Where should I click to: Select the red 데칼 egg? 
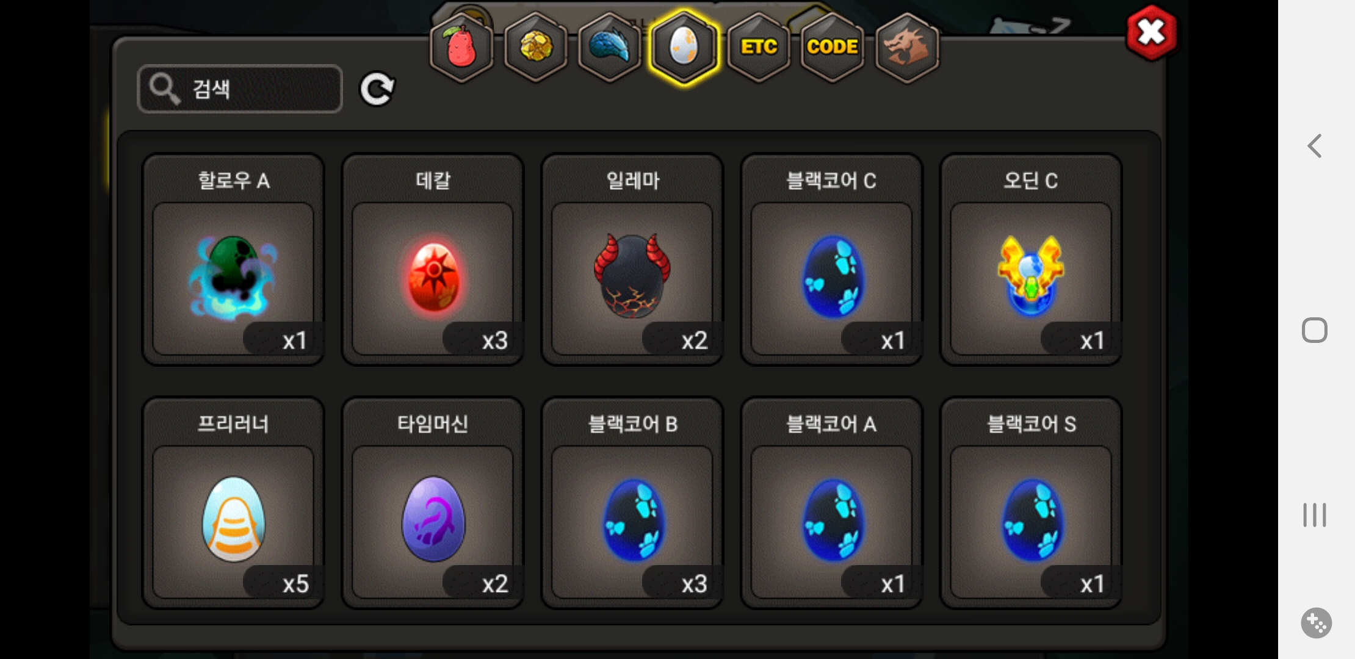433,259
